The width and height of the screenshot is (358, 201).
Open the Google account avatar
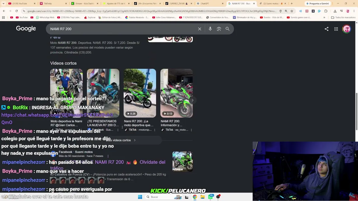347,29
